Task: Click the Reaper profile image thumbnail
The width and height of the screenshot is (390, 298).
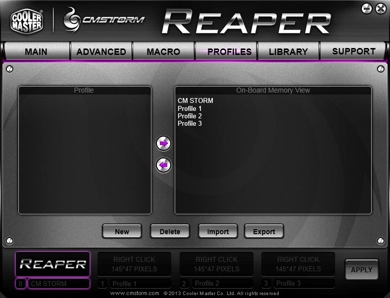Action: pyautogui.click(x=53, y=264)
